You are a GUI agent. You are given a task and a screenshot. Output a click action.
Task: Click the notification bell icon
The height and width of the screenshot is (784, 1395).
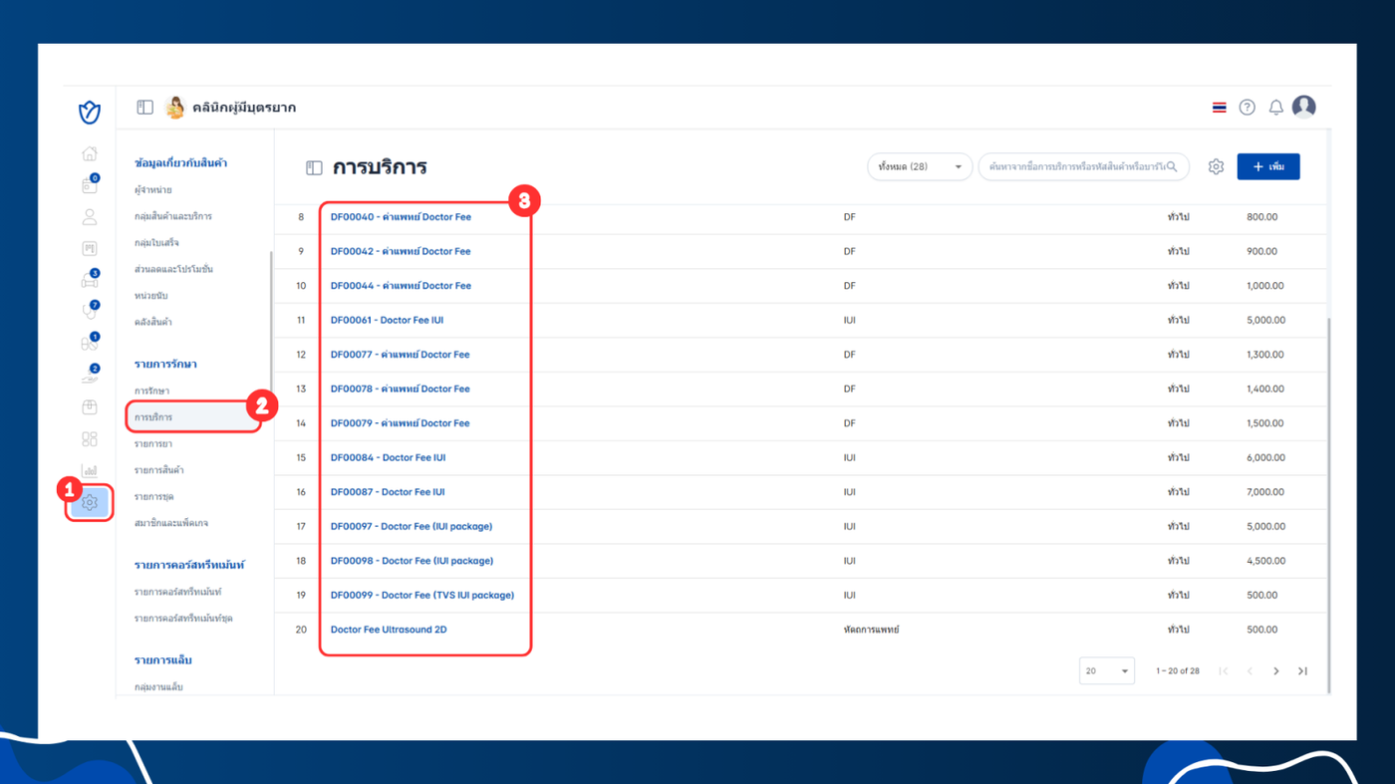[x=1275, y=108]
